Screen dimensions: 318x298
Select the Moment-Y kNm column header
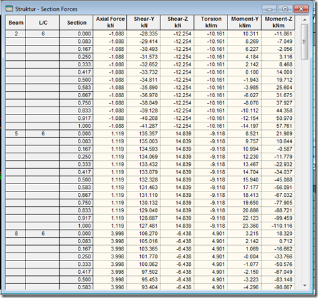tap(245, 22)
